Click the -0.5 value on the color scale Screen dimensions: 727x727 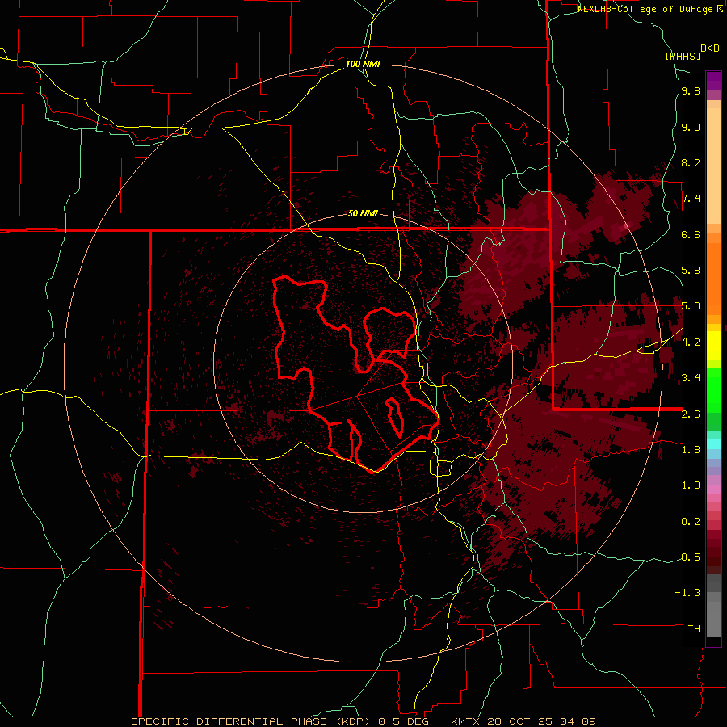[687, 557]
